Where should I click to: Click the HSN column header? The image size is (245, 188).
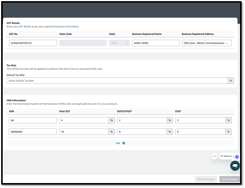[x=11, y=111]
